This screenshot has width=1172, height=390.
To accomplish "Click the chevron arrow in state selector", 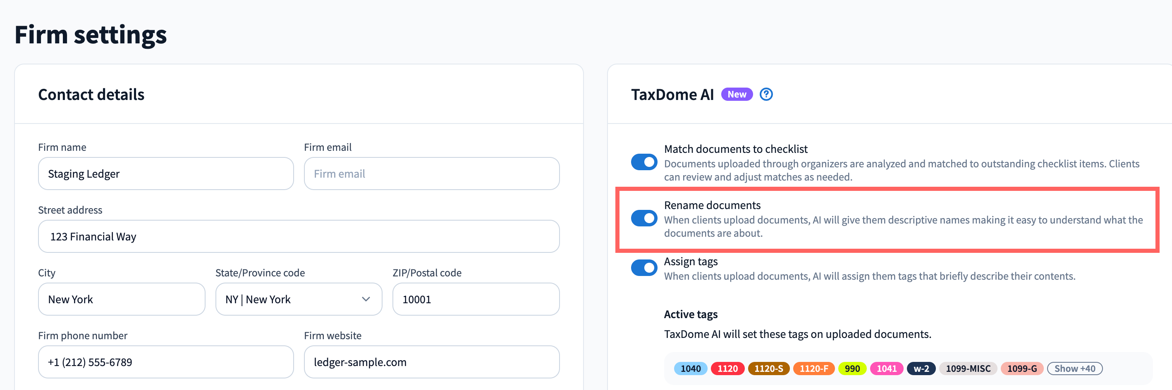I will tap(365, 299).
